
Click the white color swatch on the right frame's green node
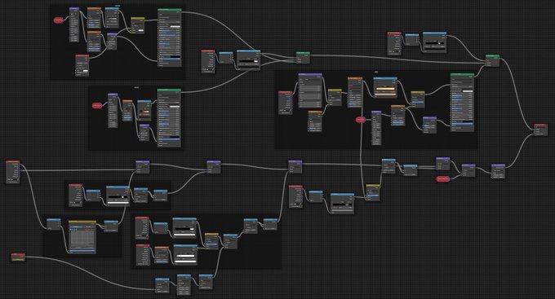[468, 91]
